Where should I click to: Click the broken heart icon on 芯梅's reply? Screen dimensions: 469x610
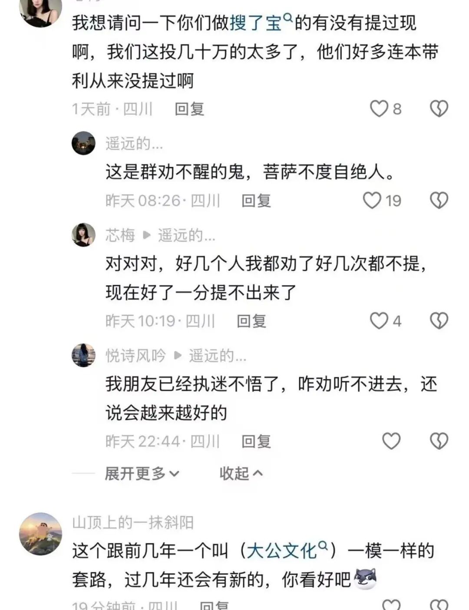click(439, 320)
